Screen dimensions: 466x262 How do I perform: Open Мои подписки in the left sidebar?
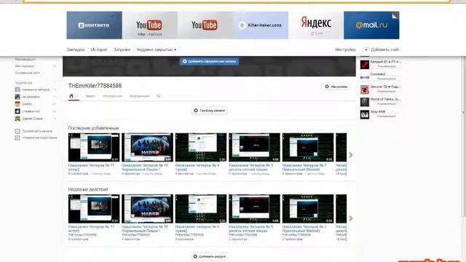(x=25, y=66)
